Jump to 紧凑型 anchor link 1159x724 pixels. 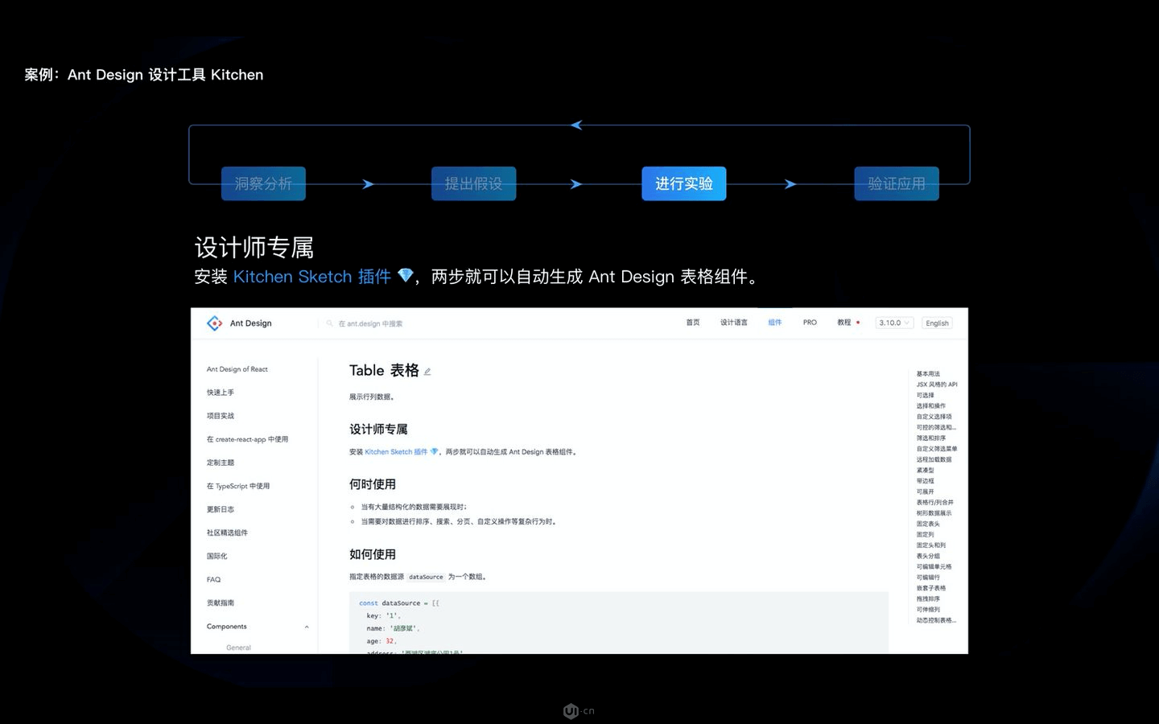926,471
